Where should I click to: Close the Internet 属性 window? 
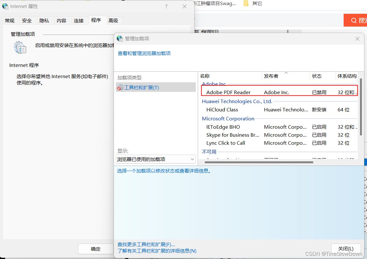185,6
